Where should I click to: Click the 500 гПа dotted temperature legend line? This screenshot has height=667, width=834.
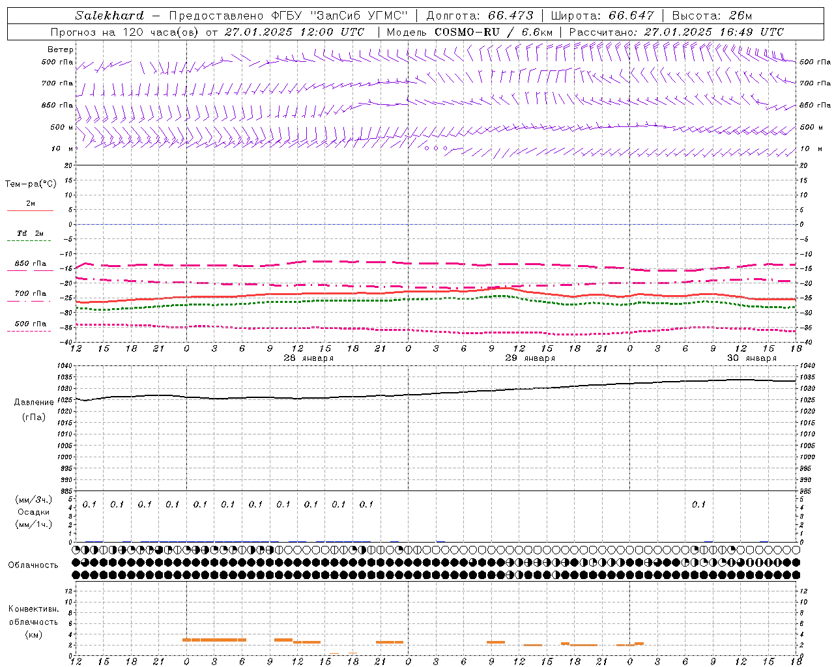click(30, 331)
